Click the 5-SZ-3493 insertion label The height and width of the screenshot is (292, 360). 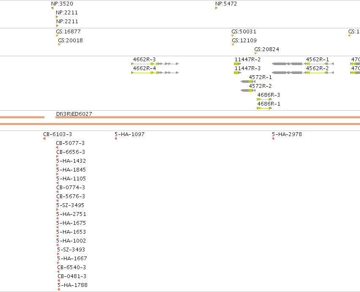pos(71,250)
